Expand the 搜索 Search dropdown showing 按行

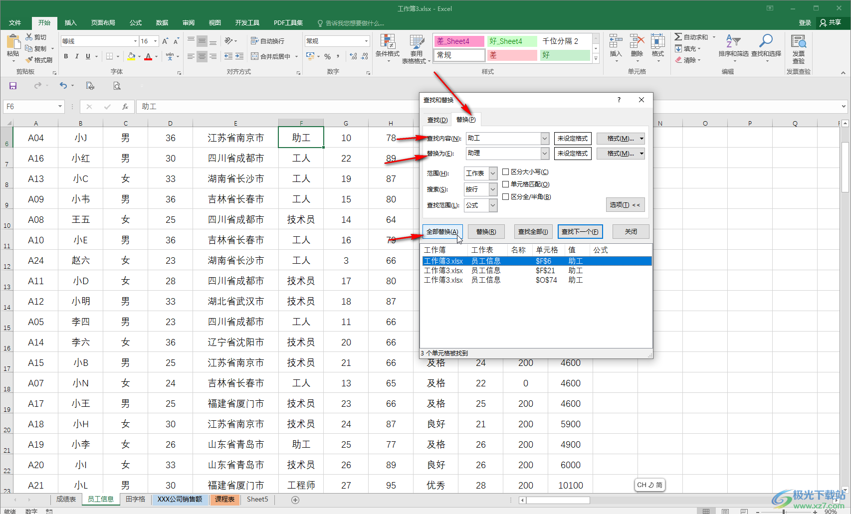tap(493, 189)
